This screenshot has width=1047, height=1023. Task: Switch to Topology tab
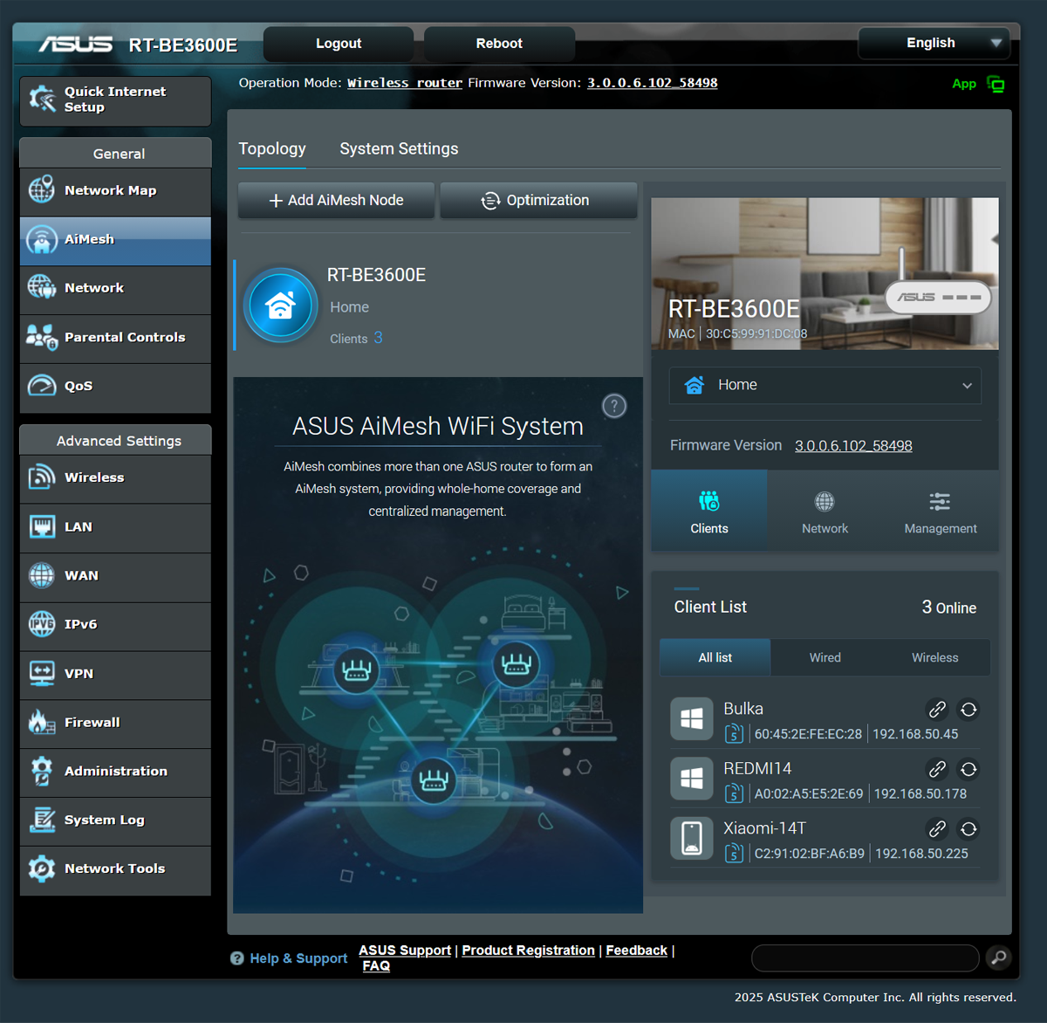click(x=272, y=148)
